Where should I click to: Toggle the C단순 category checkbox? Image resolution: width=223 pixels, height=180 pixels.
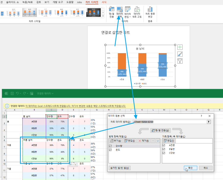164,153
